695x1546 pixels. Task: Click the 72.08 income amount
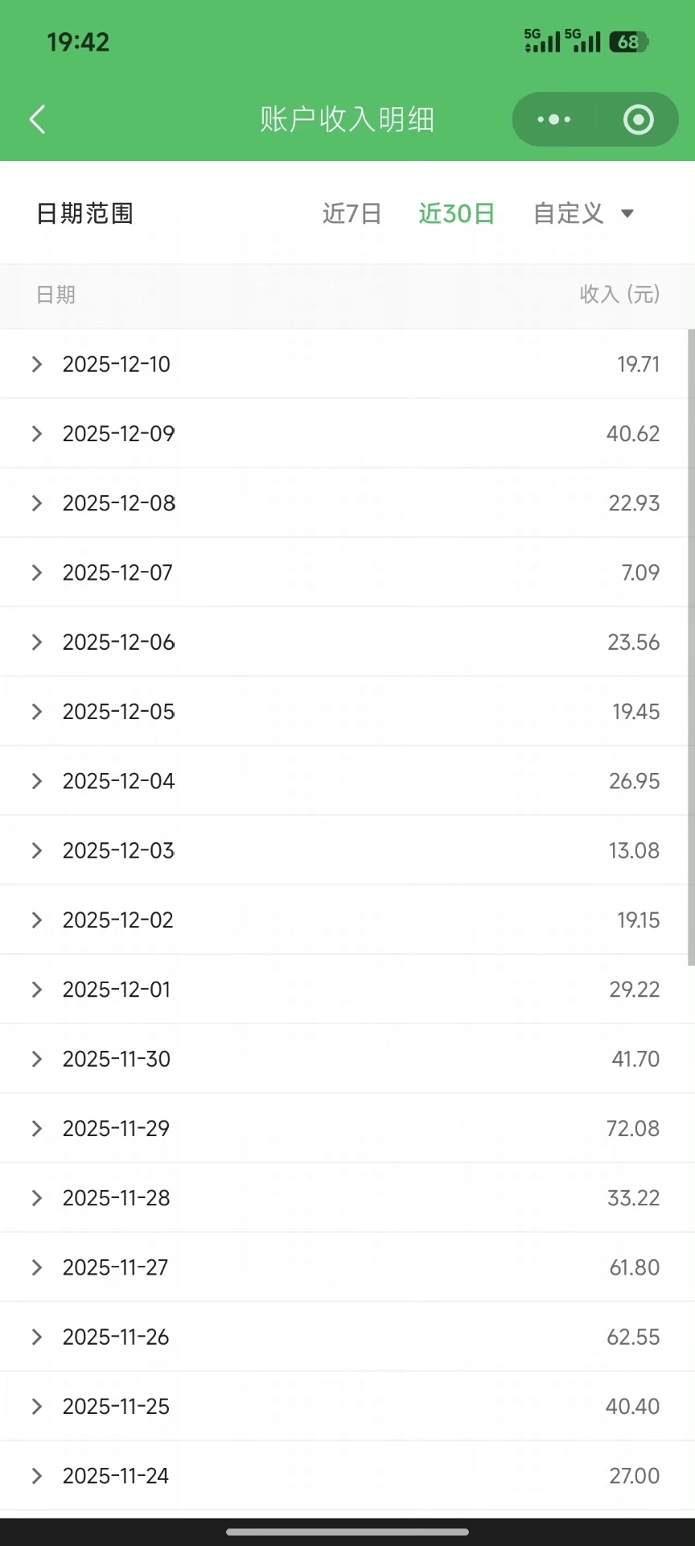point(632,1129)
